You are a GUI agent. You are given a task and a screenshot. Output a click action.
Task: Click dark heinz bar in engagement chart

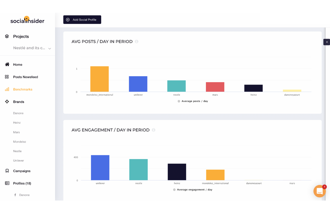[177, 172]
